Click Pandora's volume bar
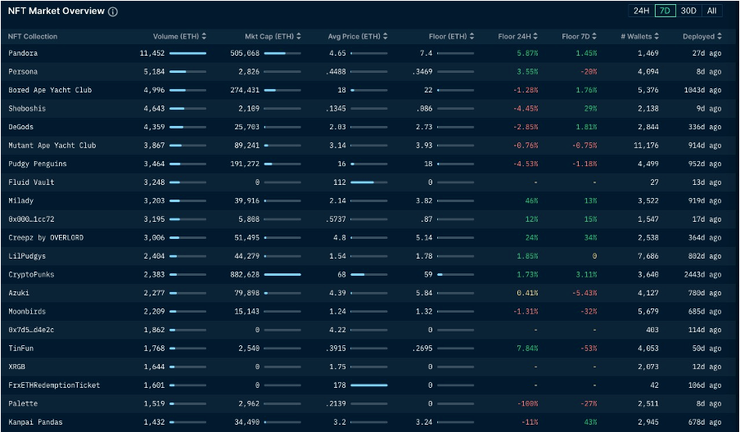 coord(187,53)
